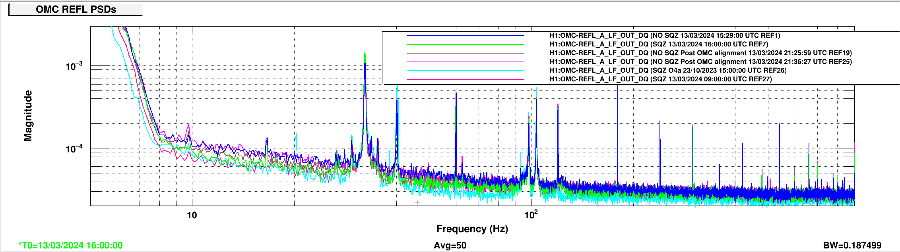The image size is (900, 252).
Task: Select the BW=0.187499 bandwidth label
Action: (x=852, y=246)
